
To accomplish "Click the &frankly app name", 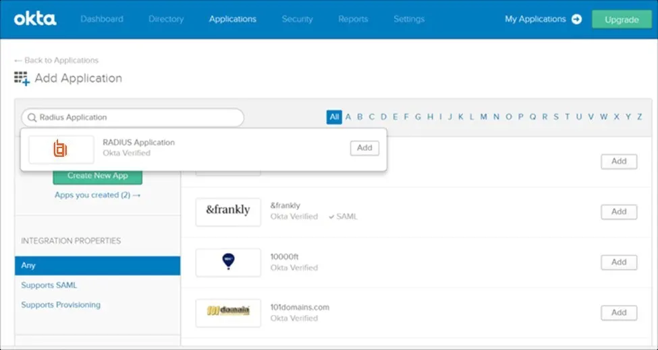I will 285,206.
